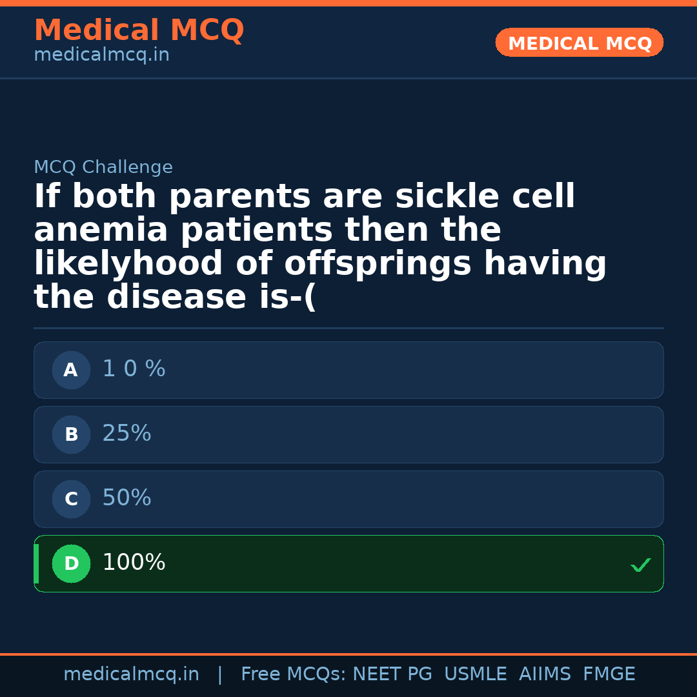Click NEET PG in the footer
The image size is (697, 697).
392,674
